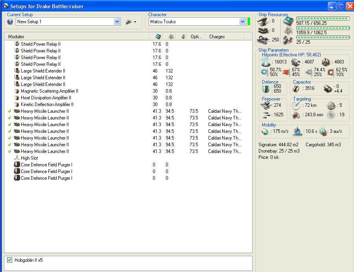Viewport: 354px width, 272px height.
Task: Toggle the fourth Heavy Missile Launcher II checkmark
Action: (x=9, y=131)
